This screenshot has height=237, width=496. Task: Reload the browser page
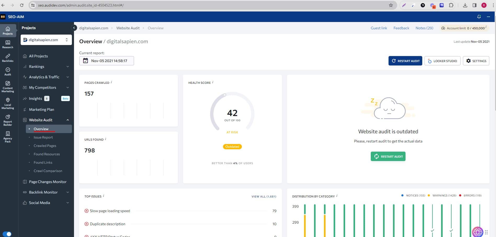point(22,5)
